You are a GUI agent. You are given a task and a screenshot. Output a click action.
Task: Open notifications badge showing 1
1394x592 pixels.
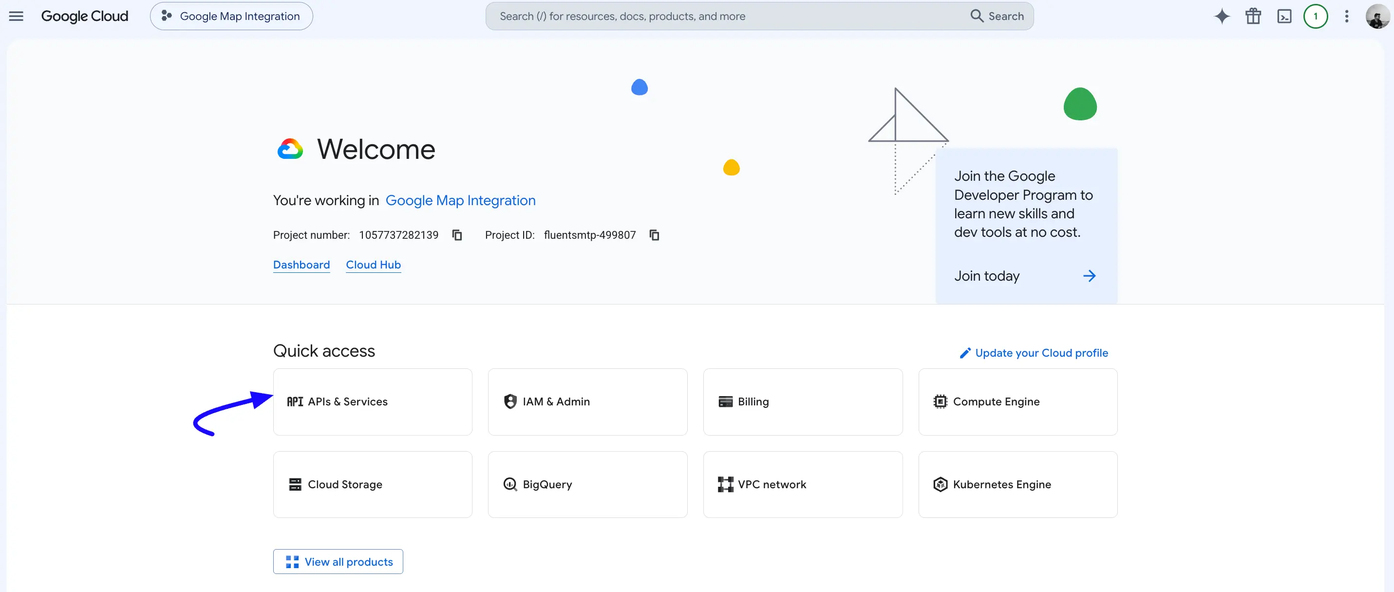pos(1316,16)
